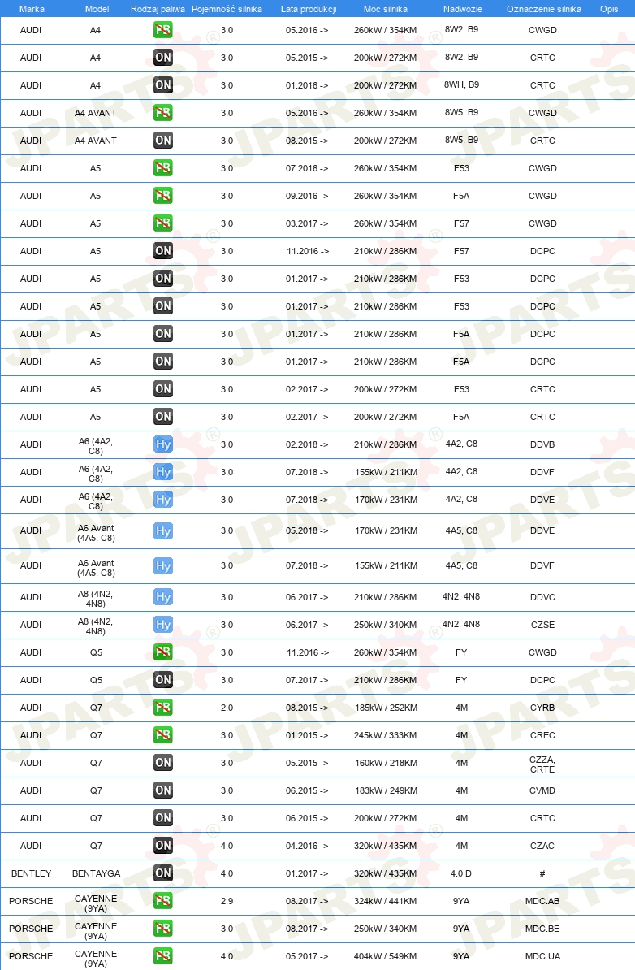
Task: Click ON diesel icon in A4 AVANT CRTC row
Action: point(163,141)
